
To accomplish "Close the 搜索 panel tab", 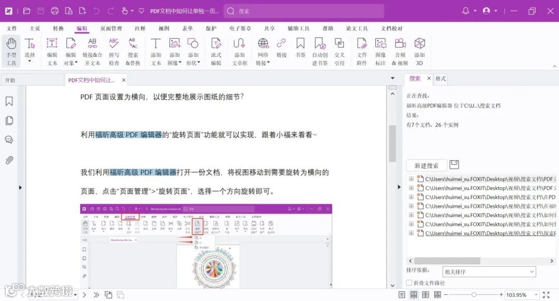I will tap(429, 79).
